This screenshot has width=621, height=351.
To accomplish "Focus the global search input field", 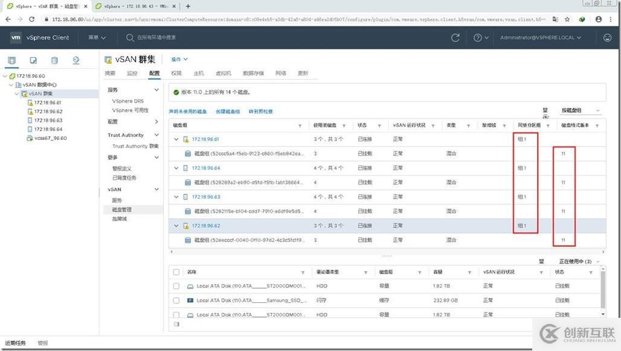I will (x=156, y=37).
